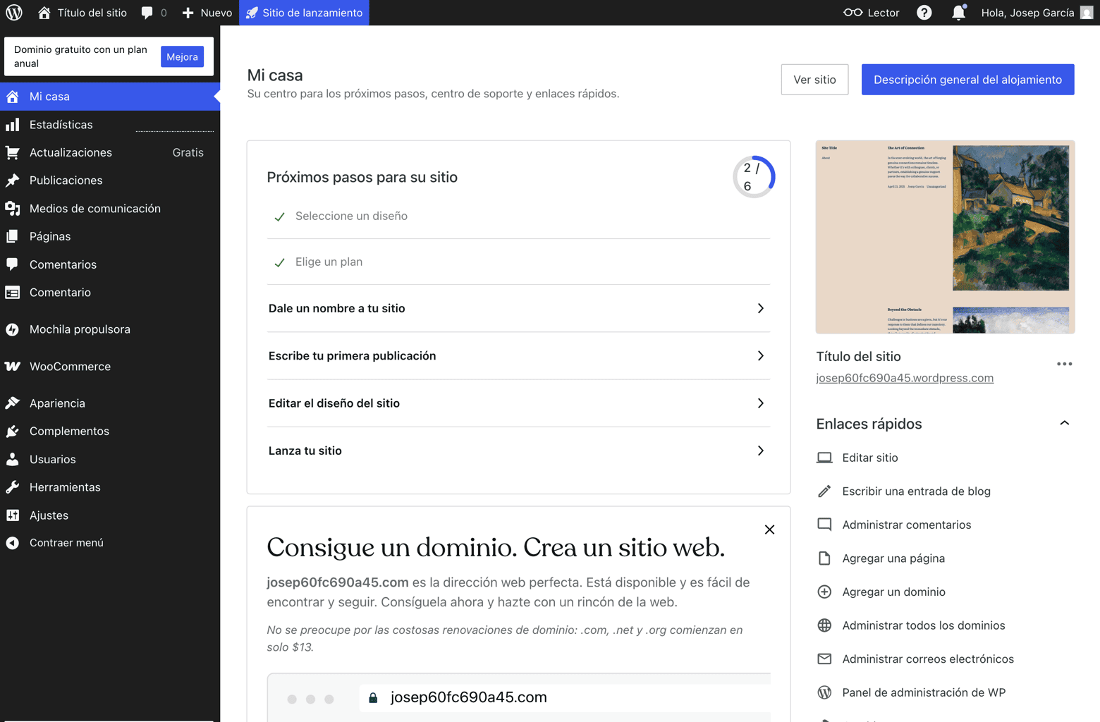Click the Herramientas wrench icon
Image resolution: width=1100 pixels, height=722 pixels.
[x=13, y=487]
